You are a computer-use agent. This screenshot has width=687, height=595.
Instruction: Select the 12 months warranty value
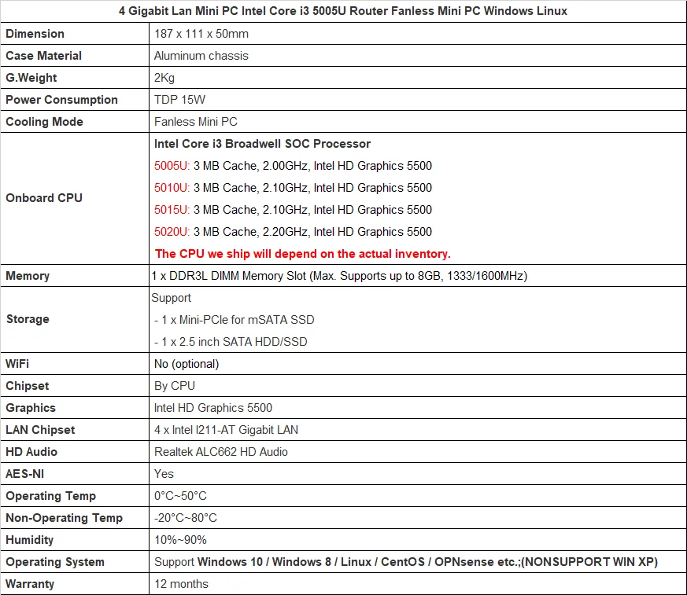(x=181, y=584)
